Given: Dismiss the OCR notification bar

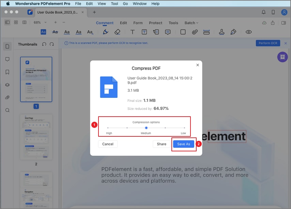Looking at the screenshot, I should coord(286,43).
